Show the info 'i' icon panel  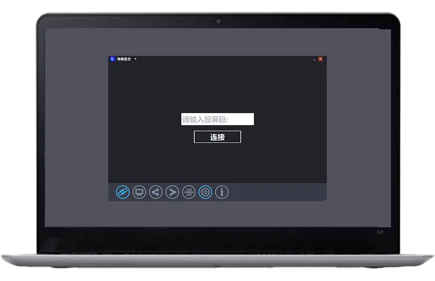222,192
